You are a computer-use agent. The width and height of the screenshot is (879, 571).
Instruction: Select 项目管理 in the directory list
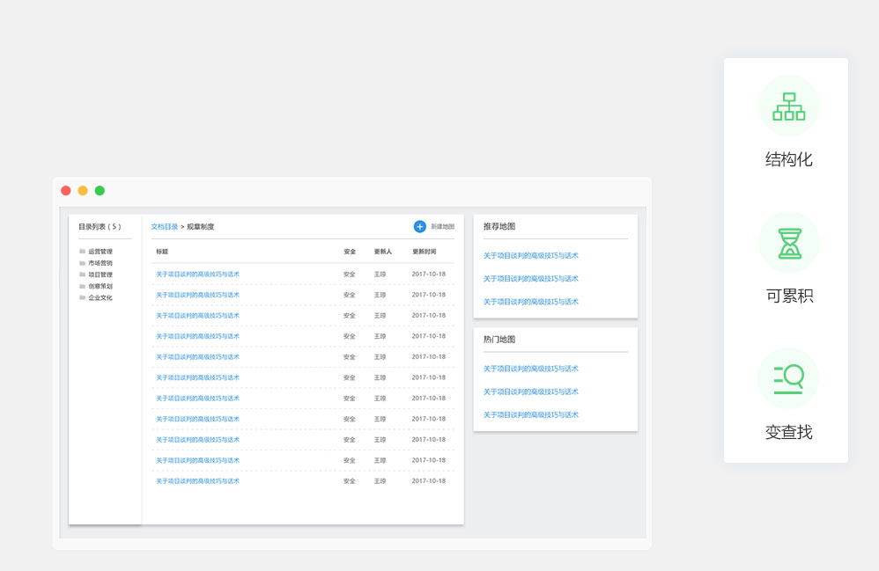pyautogui.click(x=100, y=275)
